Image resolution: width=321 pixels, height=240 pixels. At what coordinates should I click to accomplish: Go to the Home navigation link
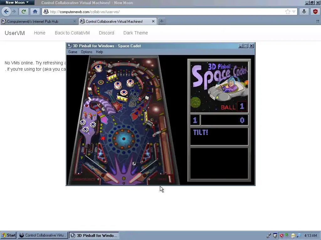point(40,33)
